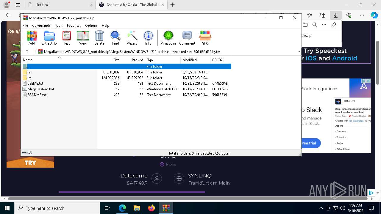Screen dimensions: 381x214
Task: Switch to the Untitled browser tab
Action: point(60,5)
